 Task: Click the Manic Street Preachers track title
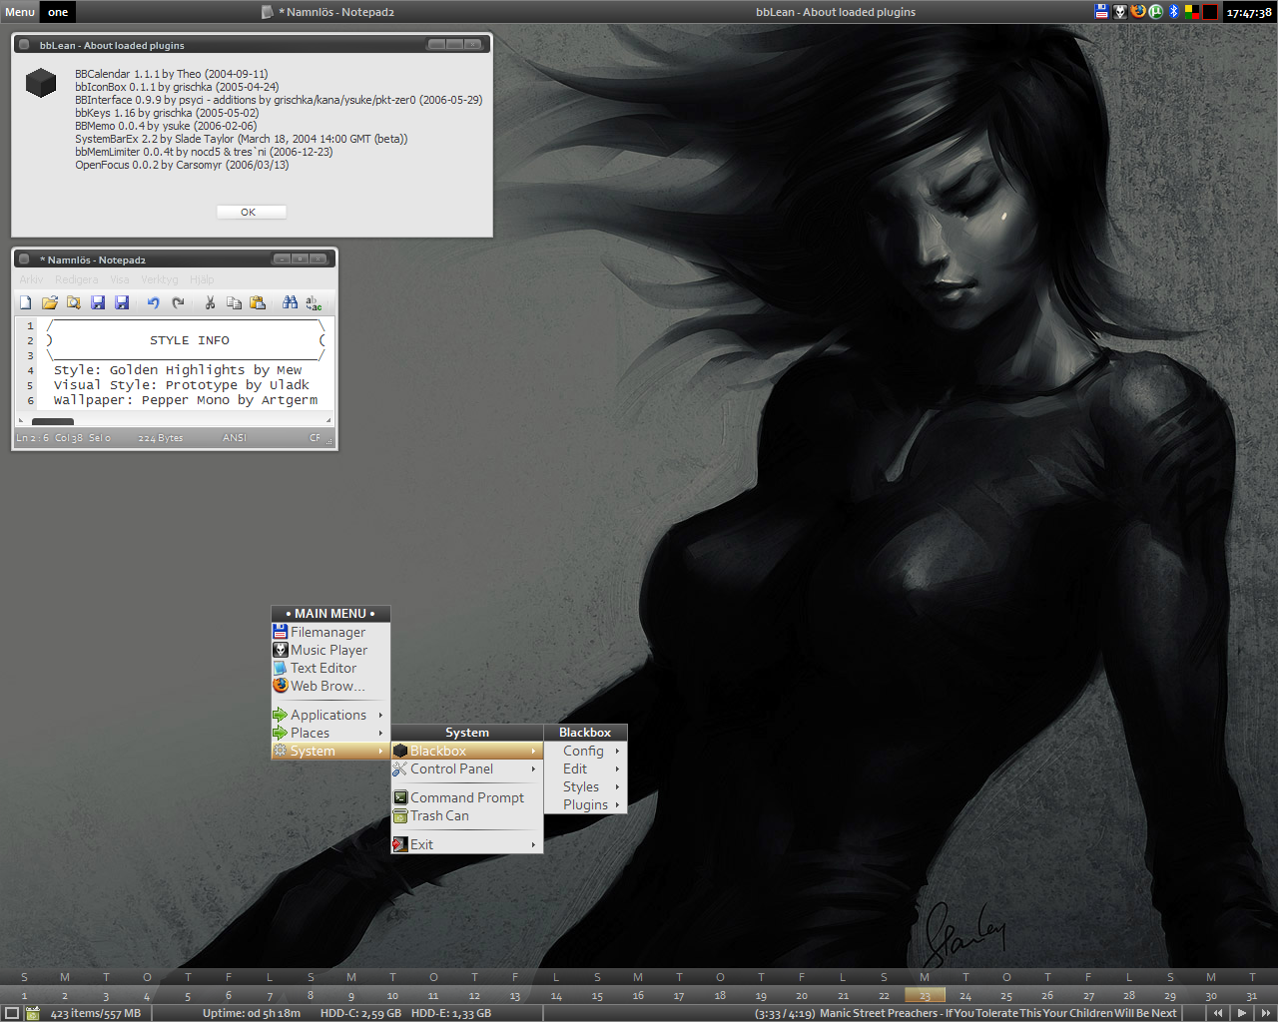997,1013
